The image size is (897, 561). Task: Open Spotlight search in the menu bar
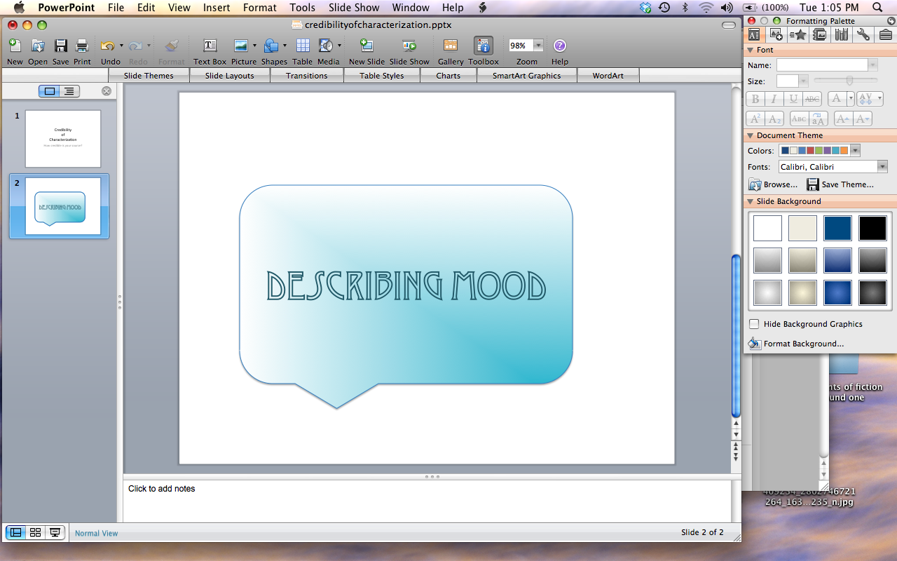(877, 8)
